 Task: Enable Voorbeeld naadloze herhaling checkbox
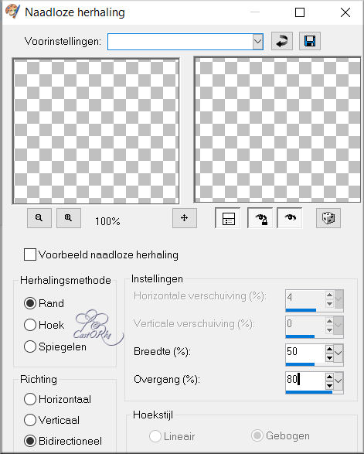(x=30, y=254)
